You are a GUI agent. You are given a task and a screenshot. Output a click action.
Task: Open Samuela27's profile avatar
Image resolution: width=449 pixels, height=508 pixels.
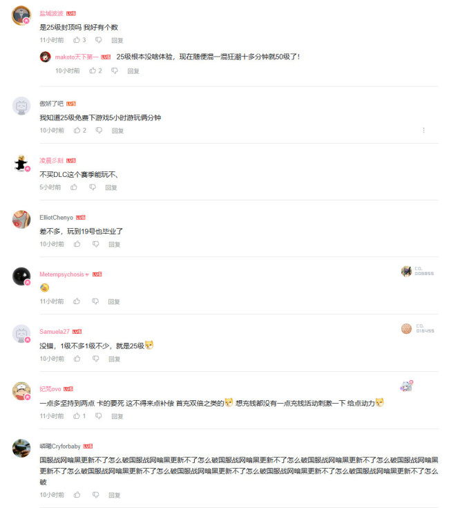(21, 334)
